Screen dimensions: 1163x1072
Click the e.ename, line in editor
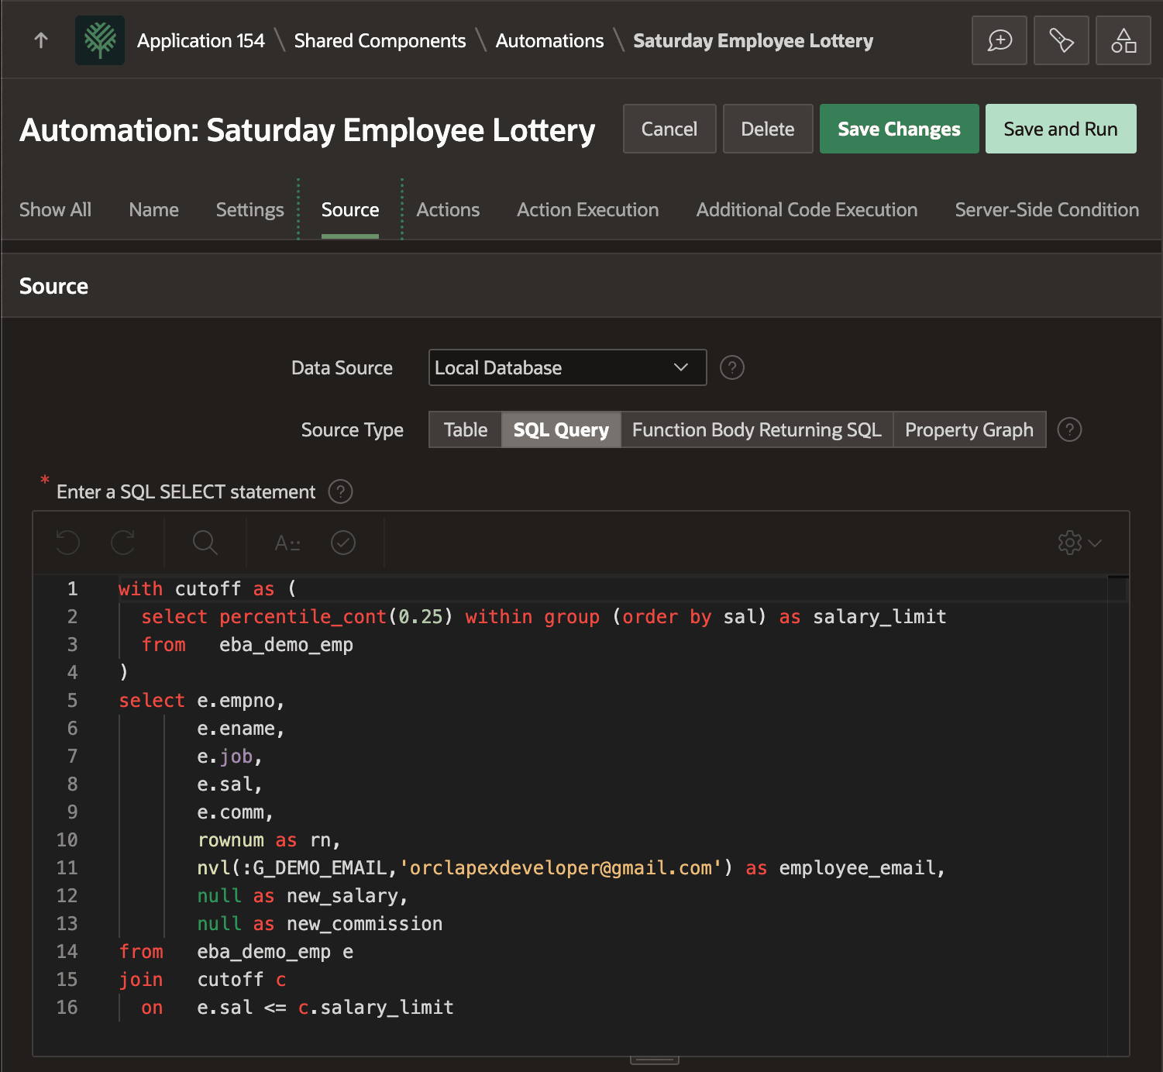(x=241, y=728)
